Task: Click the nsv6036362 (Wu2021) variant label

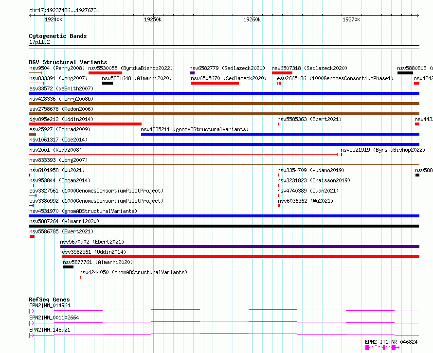Action: click(306, 201)
